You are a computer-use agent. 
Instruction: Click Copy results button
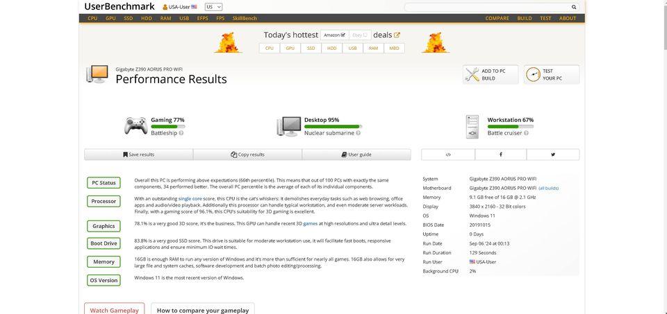coord(247,155)
